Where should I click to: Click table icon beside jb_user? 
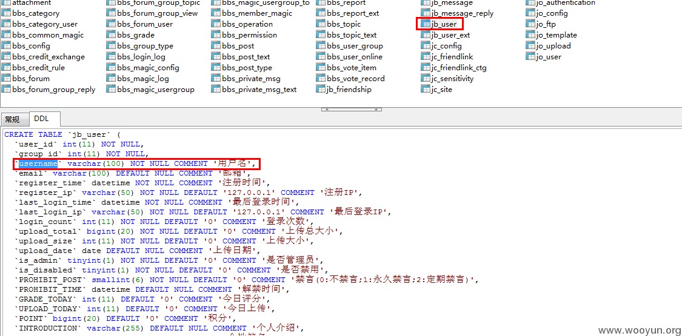coord(426,24)
